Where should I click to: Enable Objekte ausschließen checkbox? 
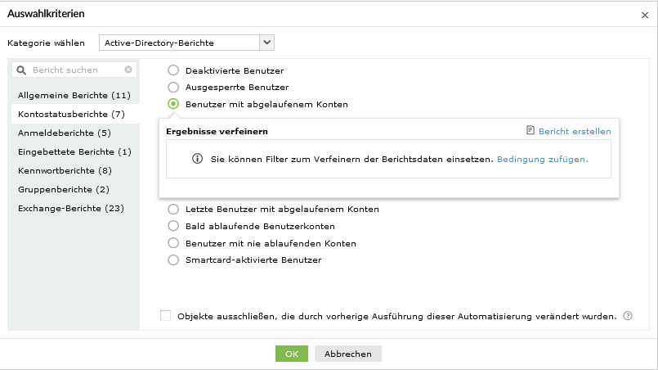(x=166, y=316)
